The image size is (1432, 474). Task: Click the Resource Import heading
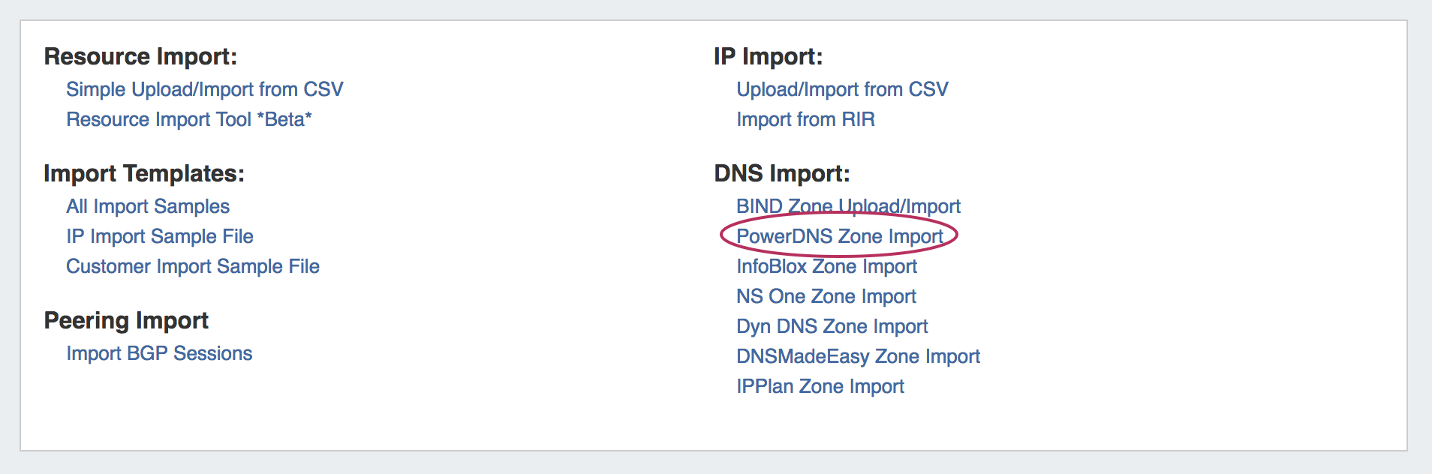coord(140,56)
